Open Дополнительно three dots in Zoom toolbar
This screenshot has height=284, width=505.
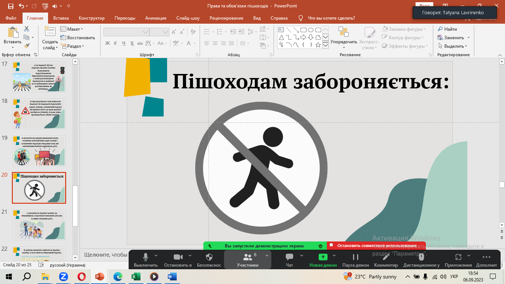click(487, 260)
